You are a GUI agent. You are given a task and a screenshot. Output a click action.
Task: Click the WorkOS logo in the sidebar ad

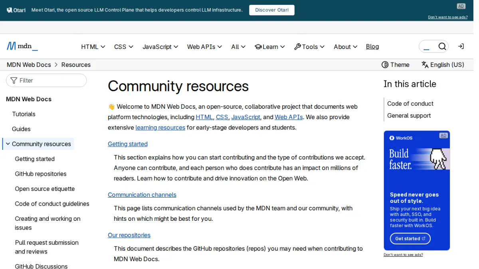(x=401, y=138)
